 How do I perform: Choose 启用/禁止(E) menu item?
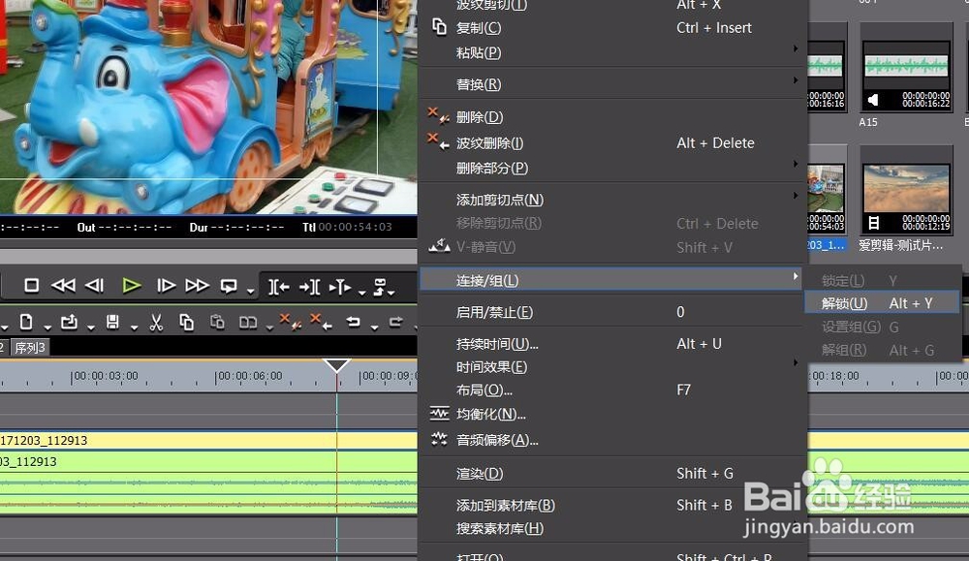tap(612, 312)
